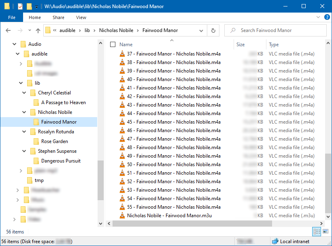Click the 'audible' breadcrumb in address bar
Image resolution: width=332 pixels, height=246 pixels.
[67, 30]
